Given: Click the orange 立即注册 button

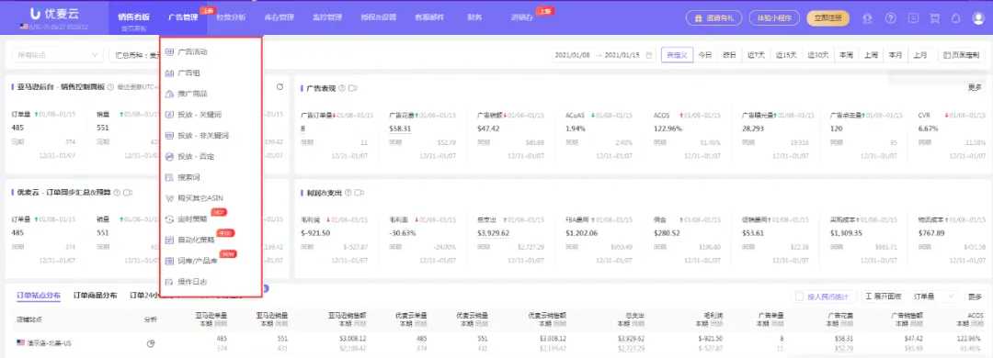Looking at the screenshot, I should [x=827, y=18].
